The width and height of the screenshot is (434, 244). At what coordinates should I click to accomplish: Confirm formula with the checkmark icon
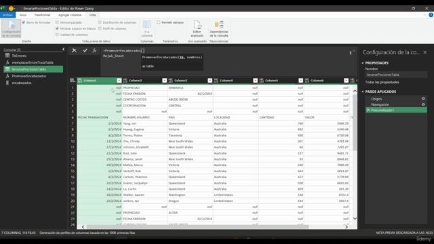pyautogui.click(x=85, y=50)
